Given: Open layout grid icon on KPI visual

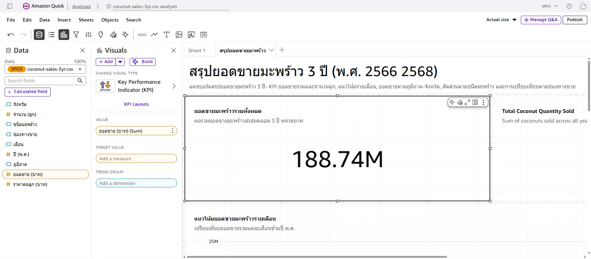Looking at the screenshot, I should (475, 102).
